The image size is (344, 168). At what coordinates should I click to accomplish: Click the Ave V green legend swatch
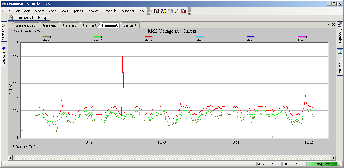click(x=98, y=37)
